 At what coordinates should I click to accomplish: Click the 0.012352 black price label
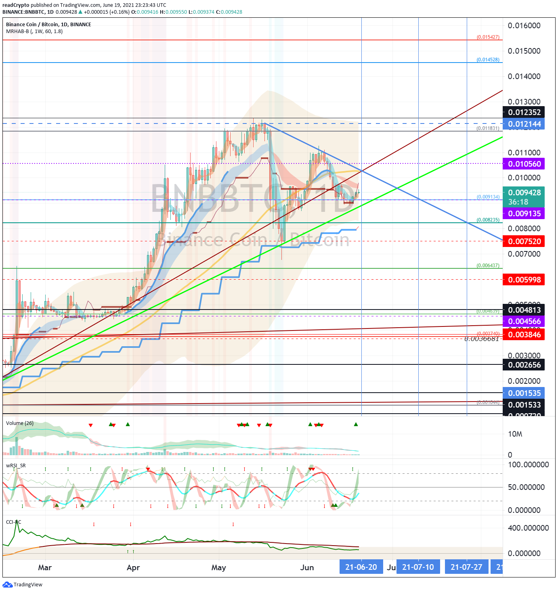click(524, 112)
